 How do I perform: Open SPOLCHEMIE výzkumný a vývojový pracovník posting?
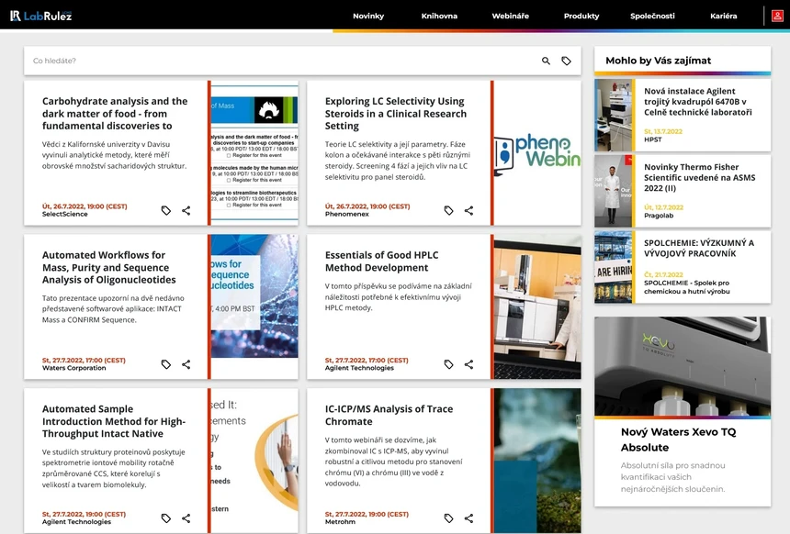[699, 248]
